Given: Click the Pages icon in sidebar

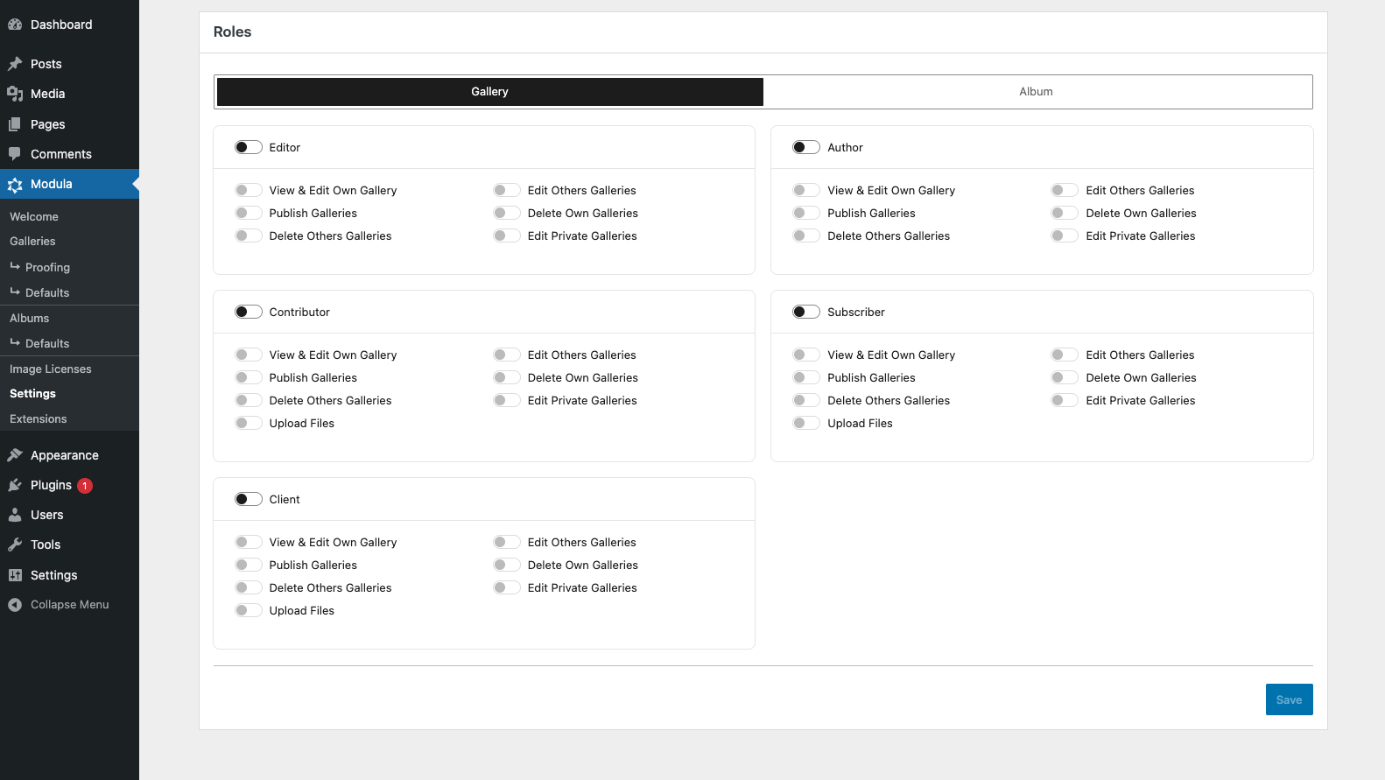Looking at the screenshot, I should tap(15, 124).
